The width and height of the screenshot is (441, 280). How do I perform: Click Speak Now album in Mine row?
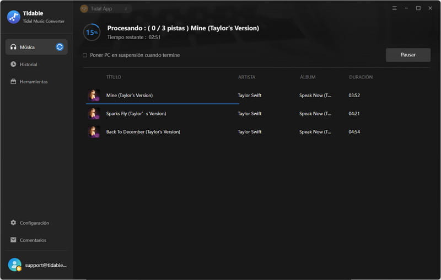click(x=315, y=96)
